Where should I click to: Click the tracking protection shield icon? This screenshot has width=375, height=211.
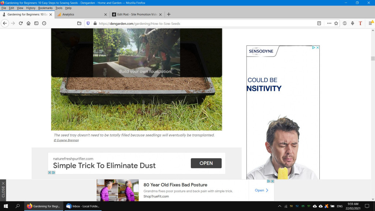[88, 23]
